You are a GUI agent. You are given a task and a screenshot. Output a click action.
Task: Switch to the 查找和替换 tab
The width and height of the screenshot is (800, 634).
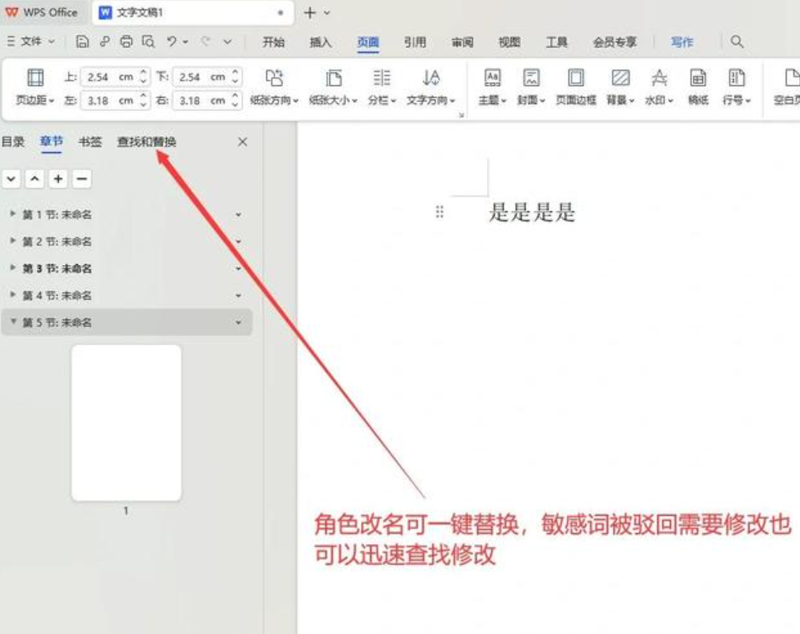tap(147, 142)
